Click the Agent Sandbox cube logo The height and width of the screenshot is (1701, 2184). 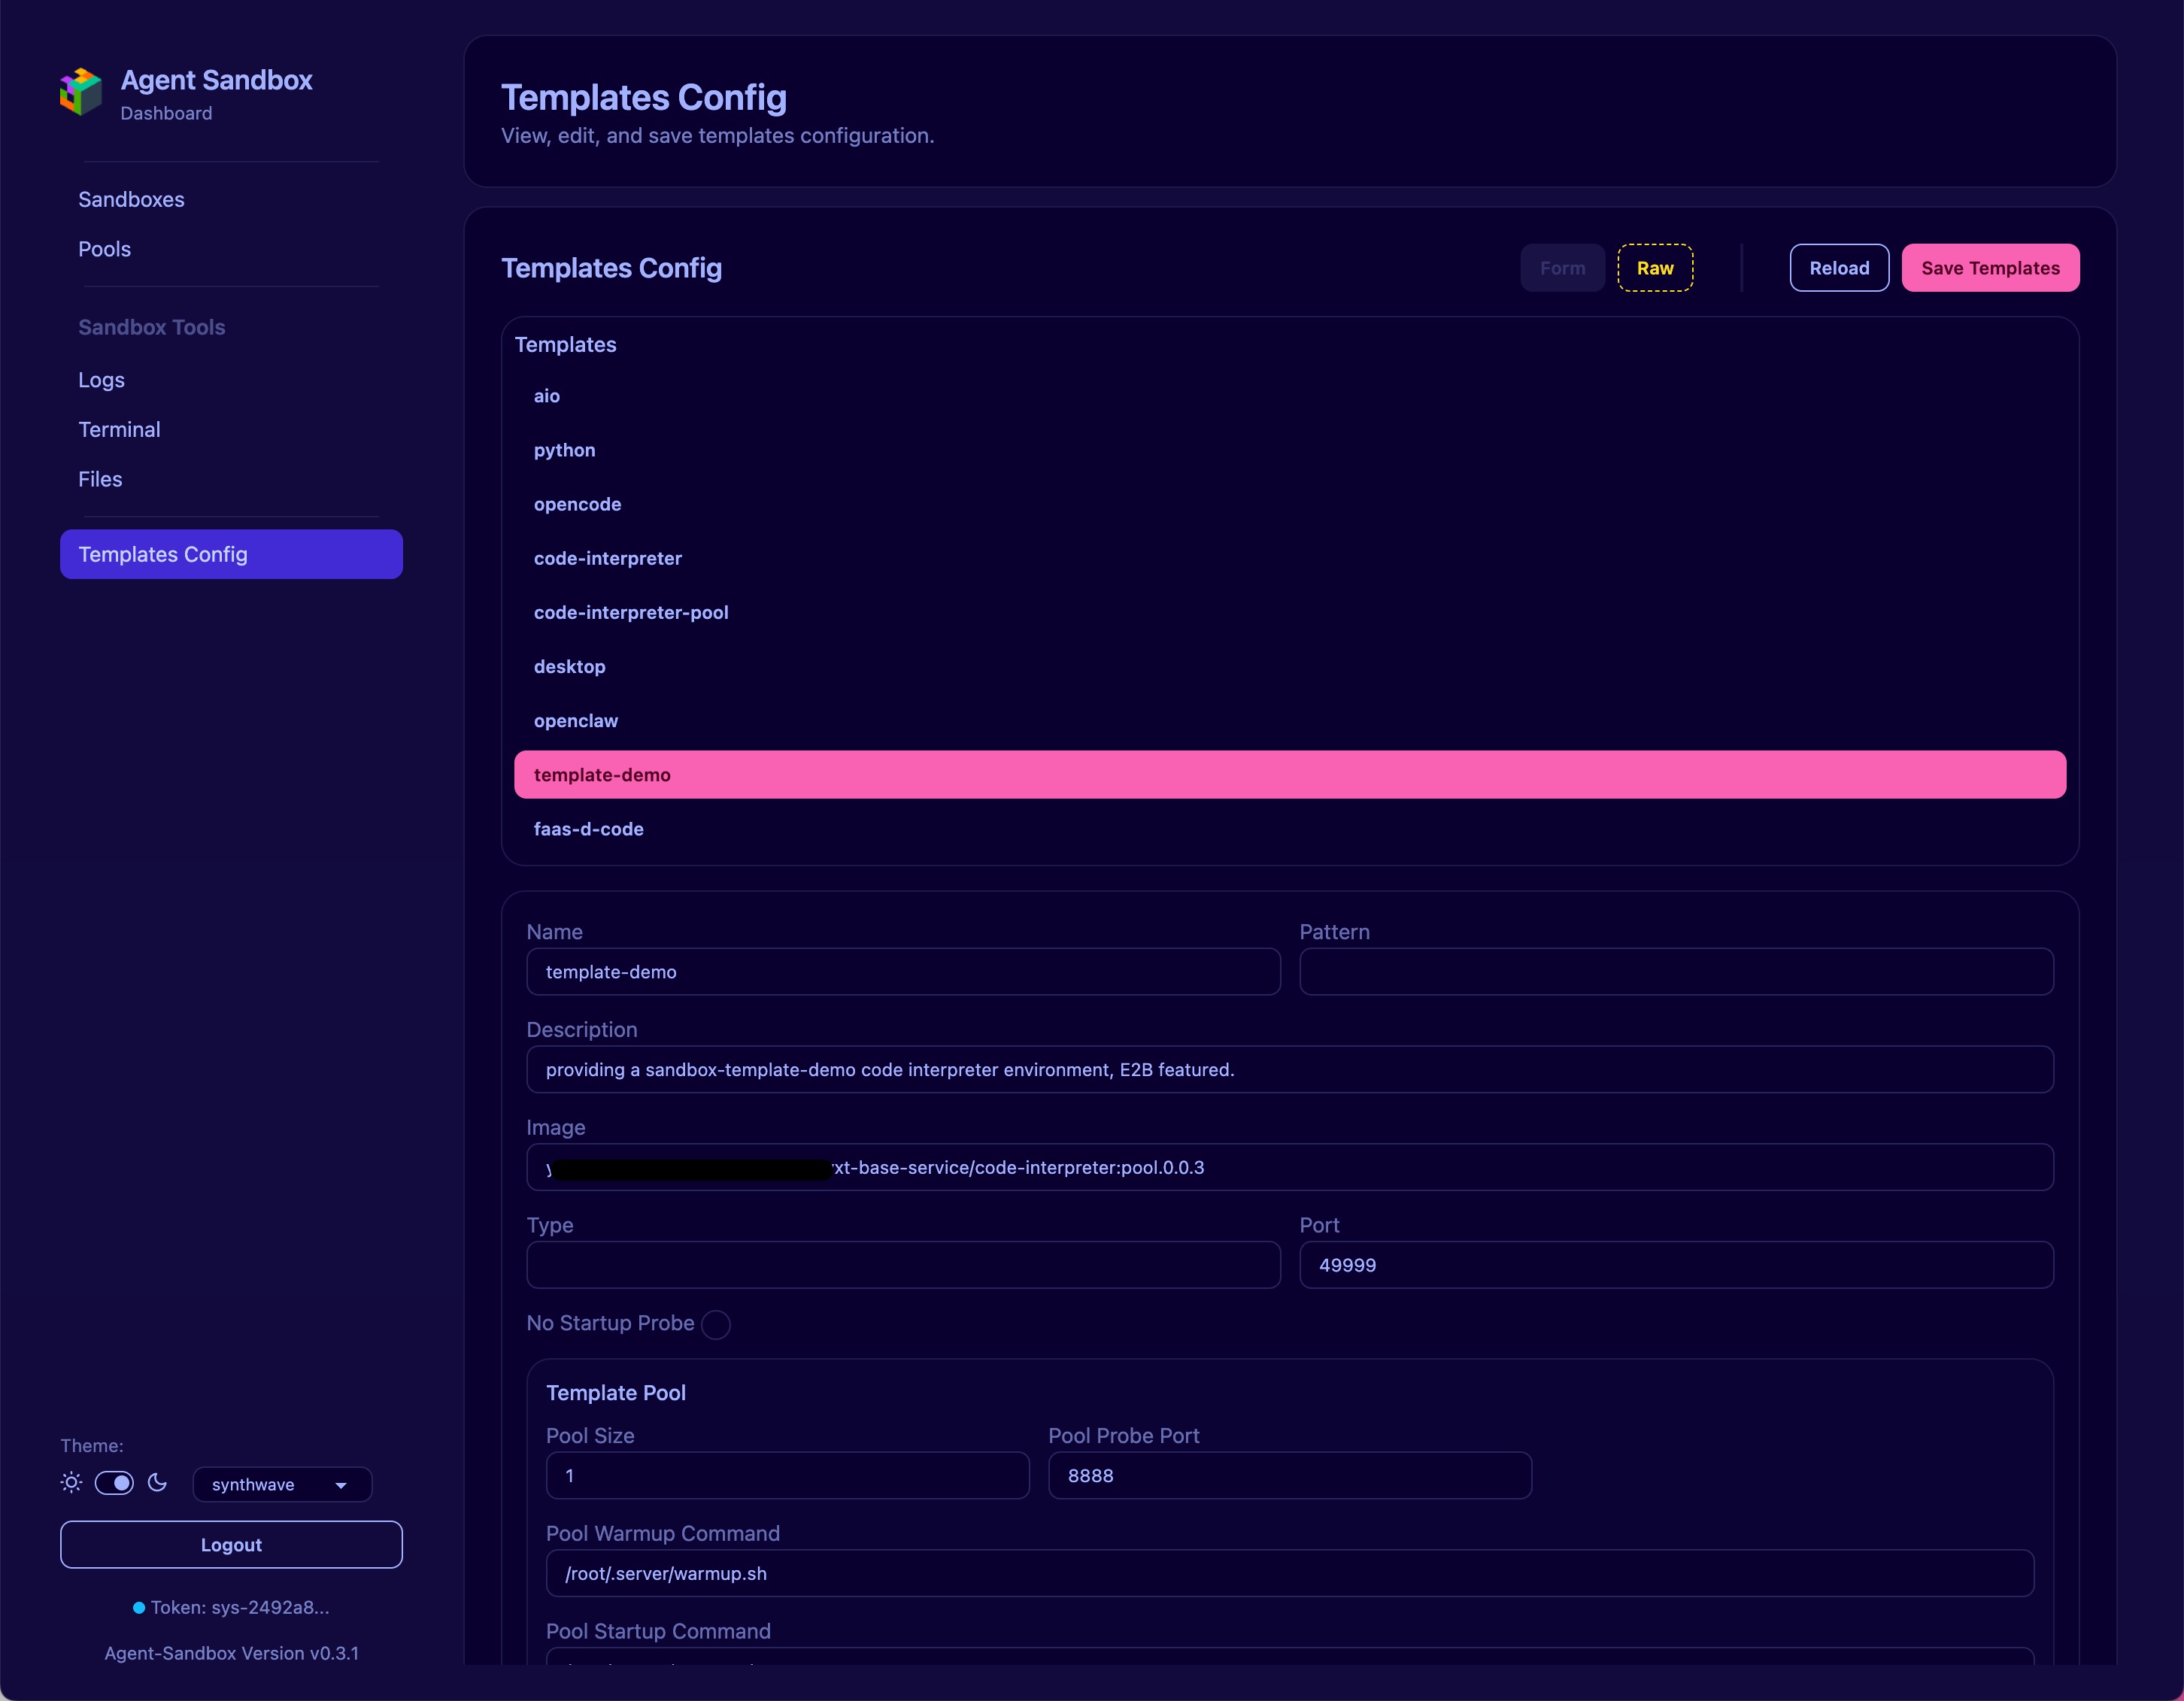click(81, 92)
